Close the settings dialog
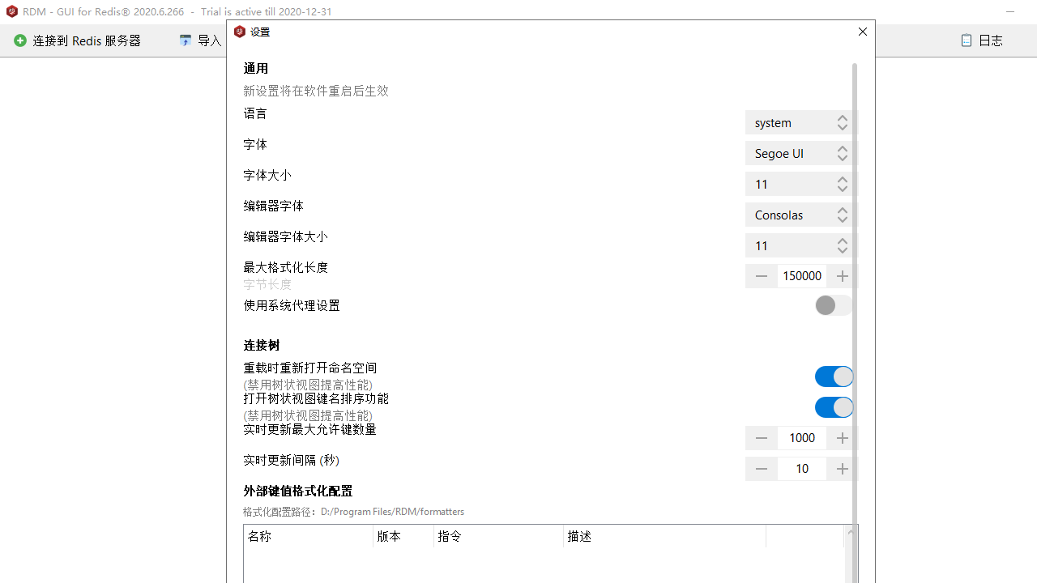The width and height of the screenshot is (1037, 583). pyautogui.click(x=862, y=32)
